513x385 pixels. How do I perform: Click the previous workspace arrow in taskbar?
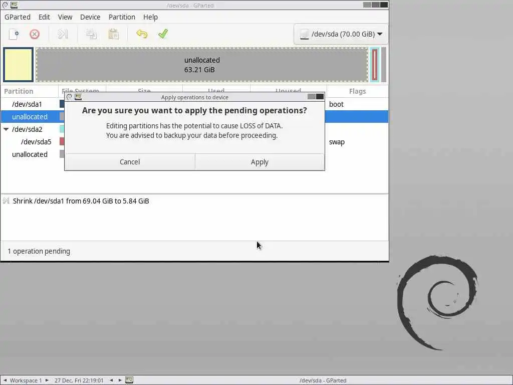(5, 380)
